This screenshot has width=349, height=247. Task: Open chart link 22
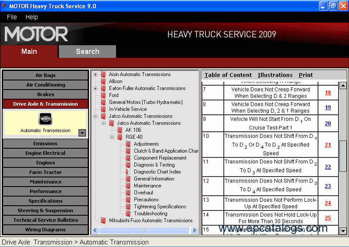[x=328, y=167]
